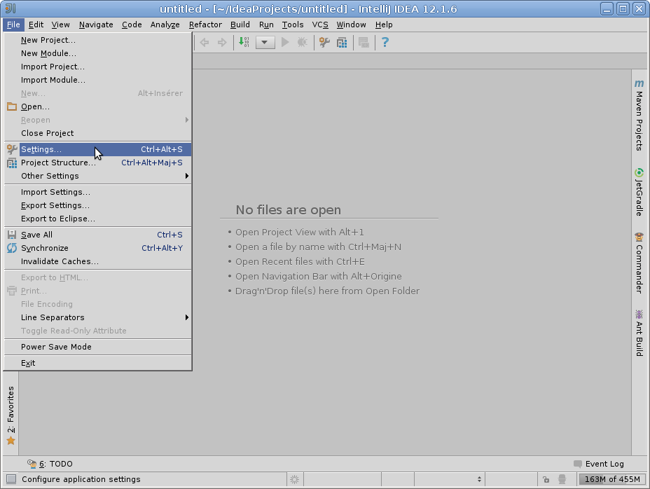650x489 pixels.
Task: Open Settings via the toolbar wrench icon
Action: point(324,42)
